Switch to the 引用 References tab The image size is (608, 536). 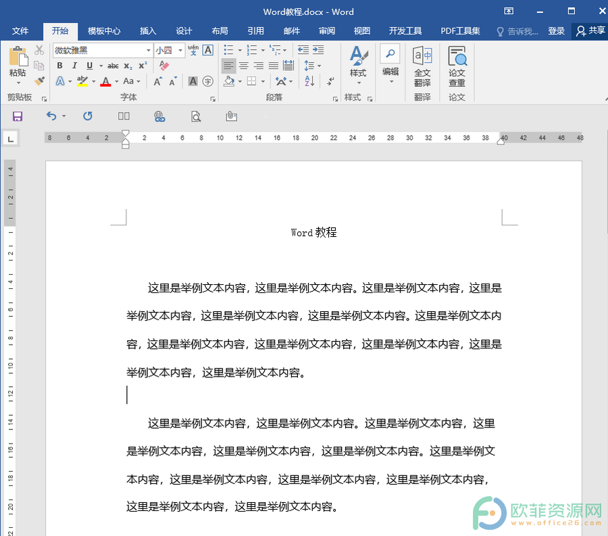tap(255, 31)
